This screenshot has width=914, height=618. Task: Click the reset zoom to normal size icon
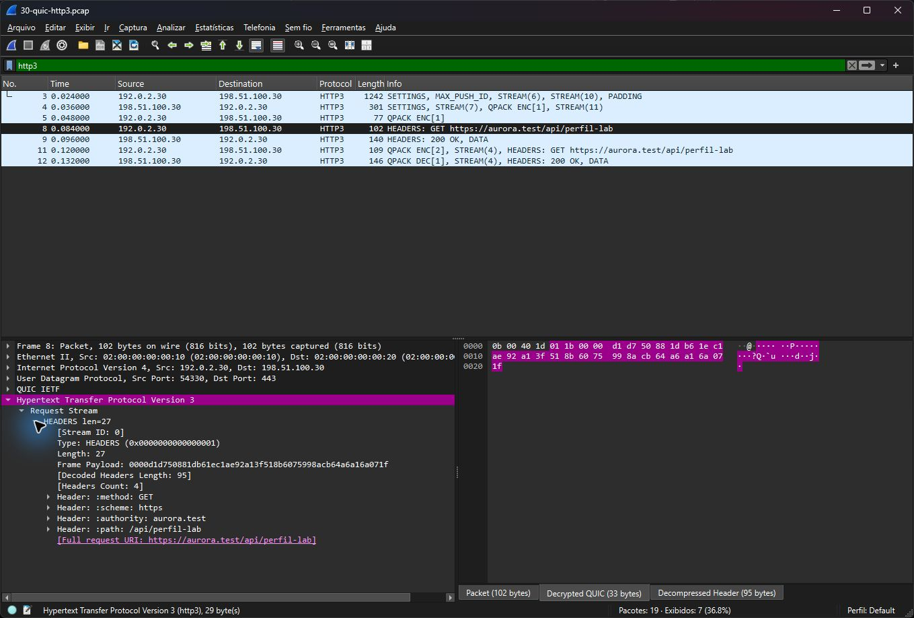coord(333,45)
